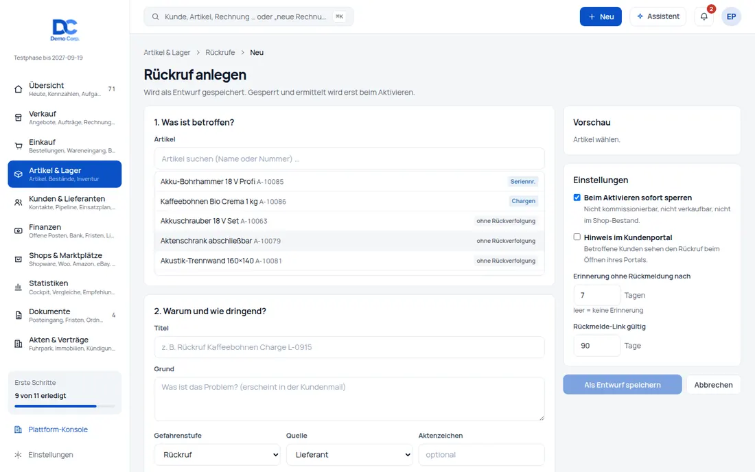Click the Demo Corp logo
Image resolution: width=755 pixels, height=472 pixels.
tap(65, 30)
